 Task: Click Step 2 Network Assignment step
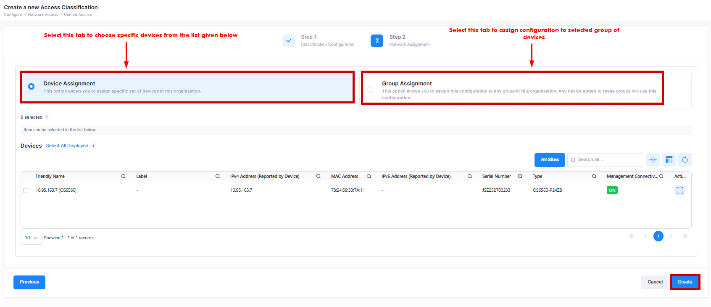377,41
